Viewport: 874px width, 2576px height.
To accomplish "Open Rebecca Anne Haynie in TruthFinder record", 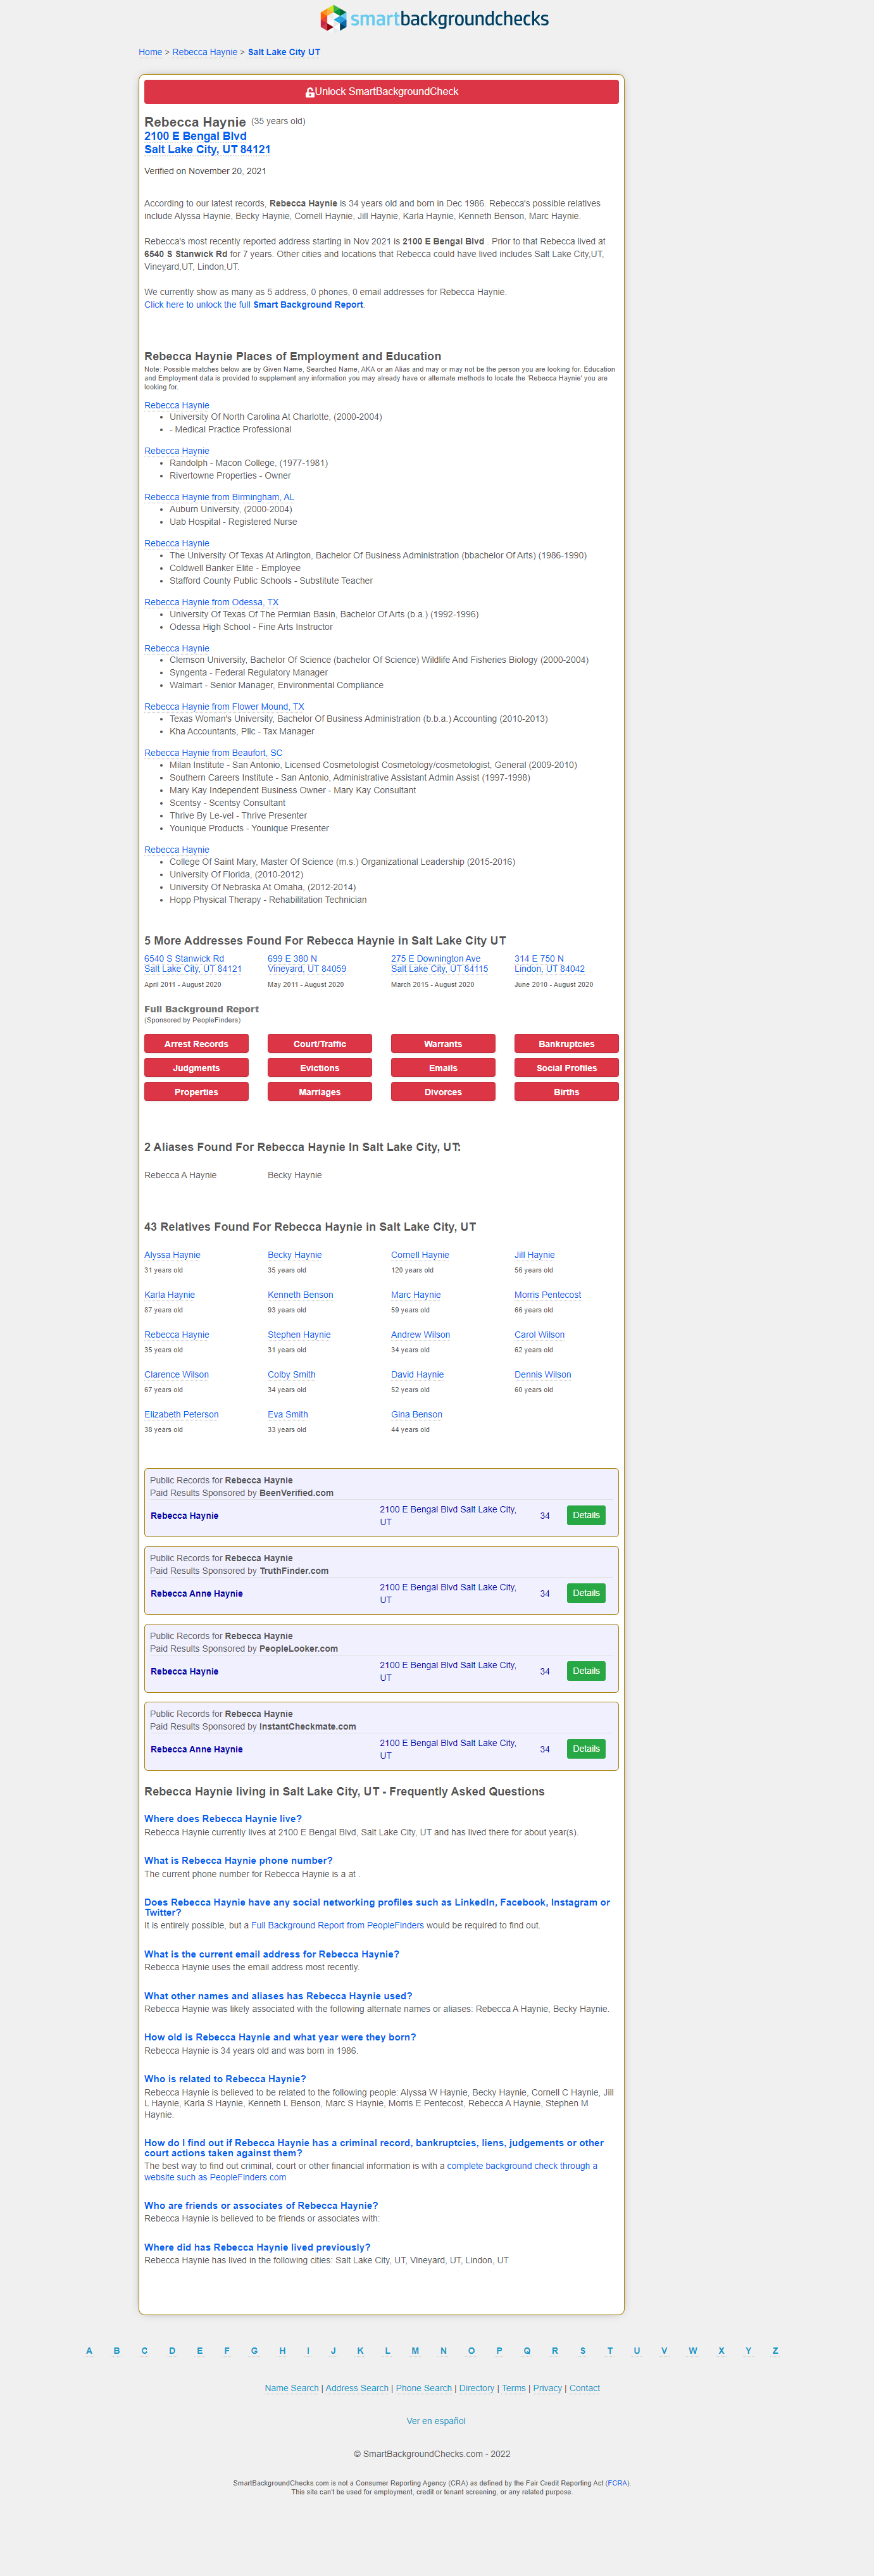I will 197,1594.
